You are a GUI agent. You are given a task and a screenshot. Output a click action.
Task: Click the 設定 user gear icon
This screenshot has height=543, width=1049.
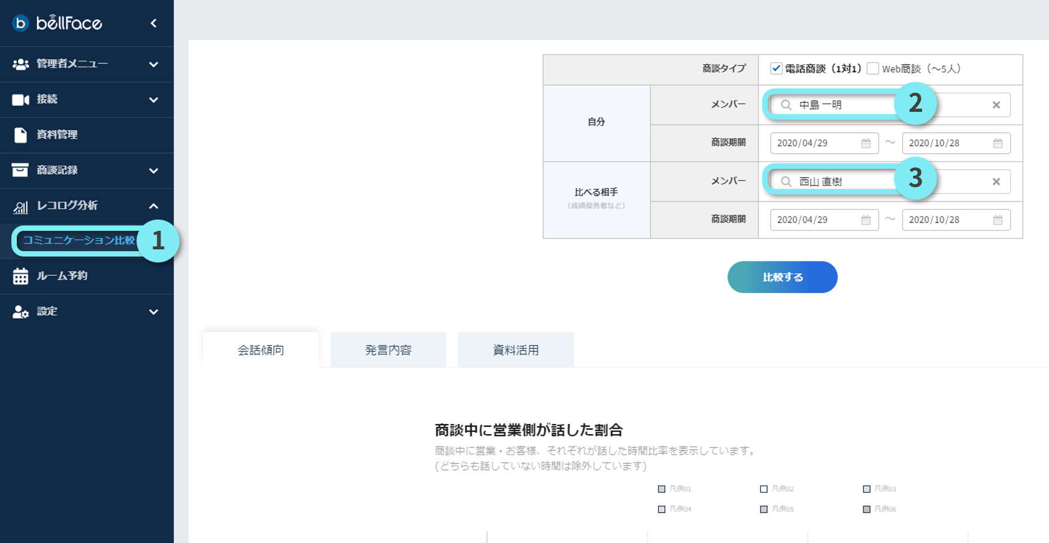(20, 312)
